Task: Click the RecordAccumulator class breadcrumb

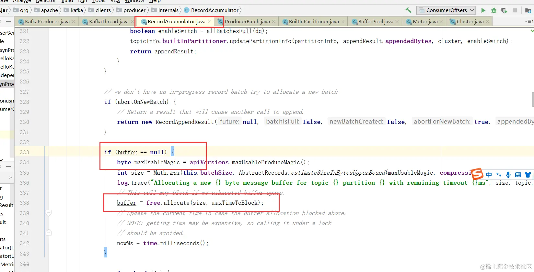Action: 211,10
